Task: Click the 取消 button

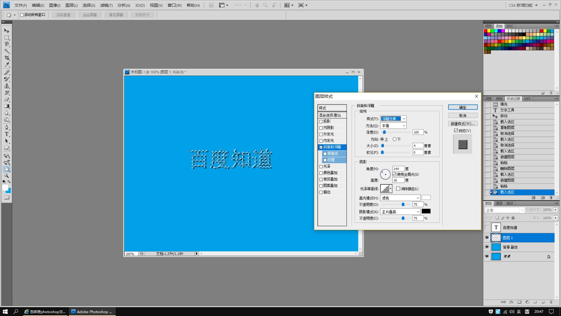Action: pyautogui.click(x=463, y=116)
